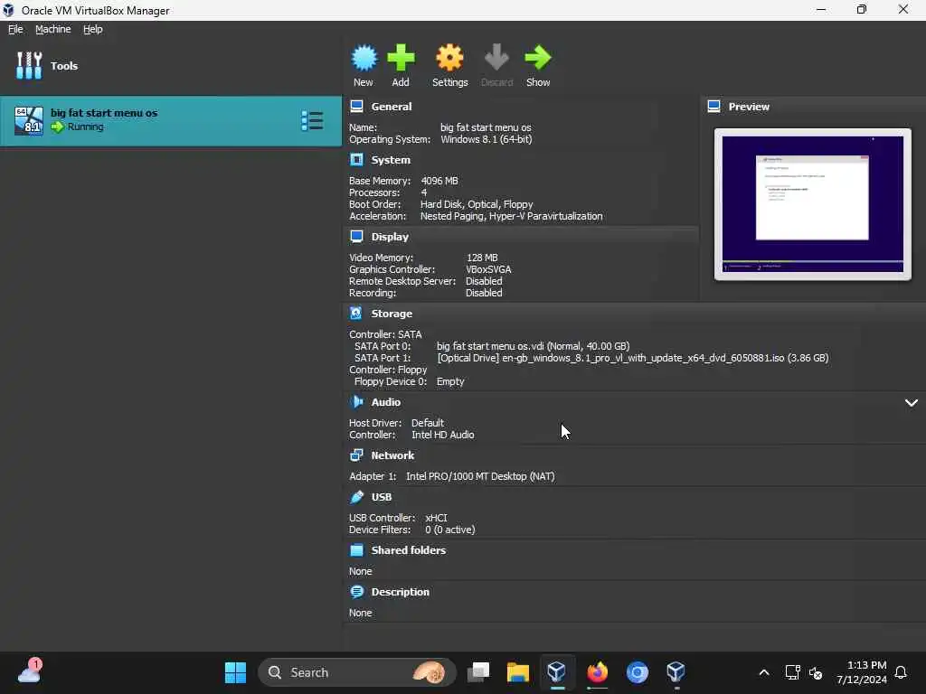The image size is (926, 694).
Task: Click the VM preview thumbnail
Action: pyautogui.click(x=813, y=204)
